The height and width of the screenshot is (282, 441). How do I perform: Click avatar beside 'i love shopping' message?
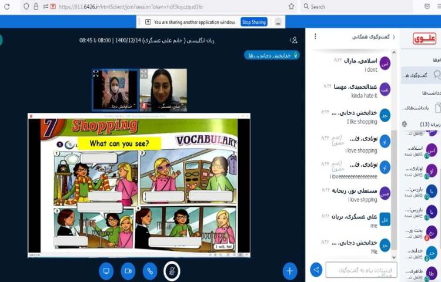coord(385,142)
